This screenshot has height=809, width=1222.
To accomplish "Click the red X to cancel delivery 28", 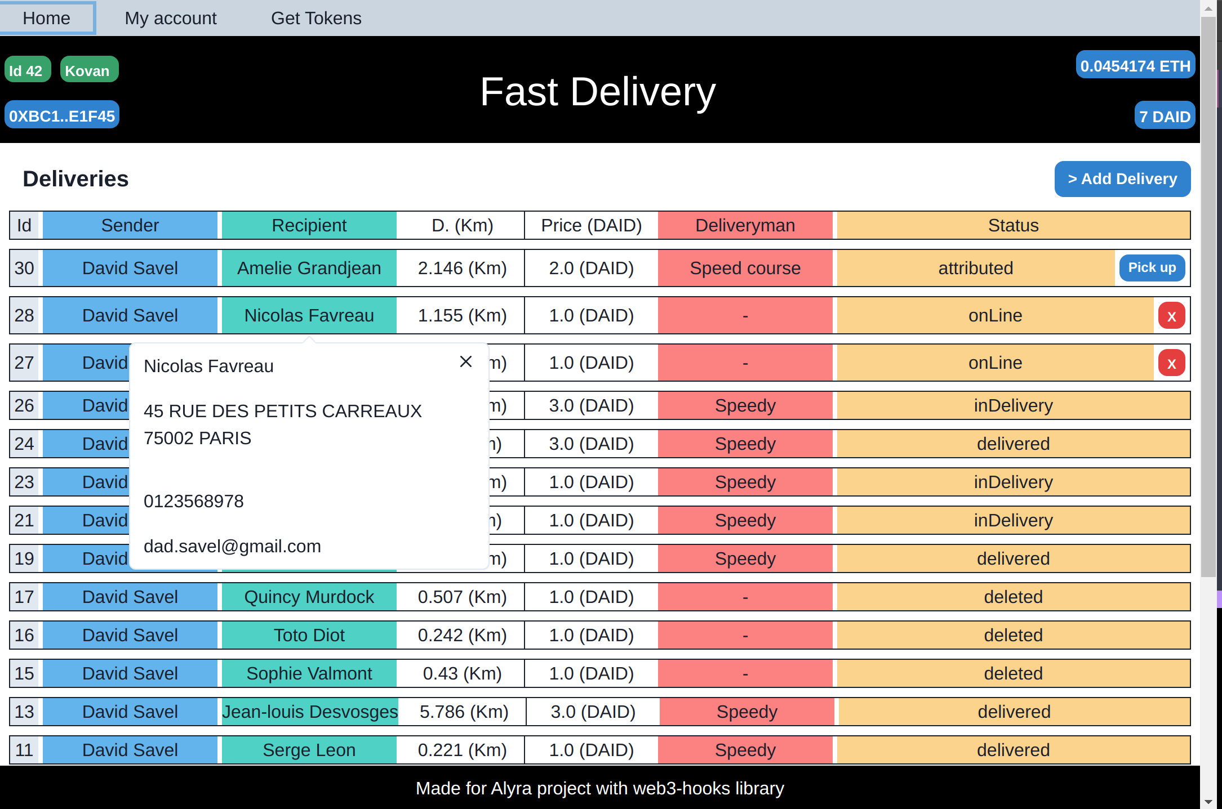I will (x=1172, y=315).
